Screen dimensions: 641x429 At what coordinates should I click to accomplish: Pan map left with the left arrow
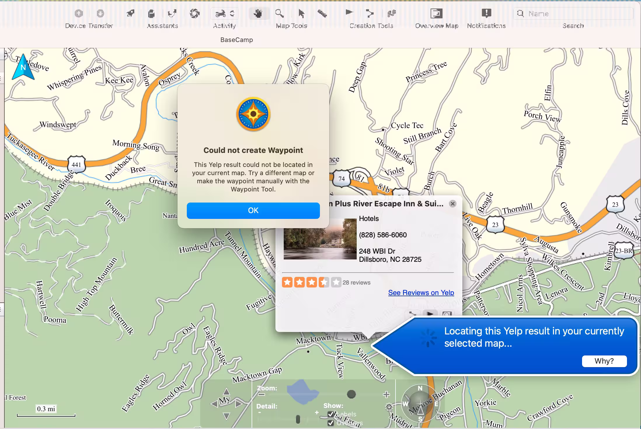coord(214,404)
